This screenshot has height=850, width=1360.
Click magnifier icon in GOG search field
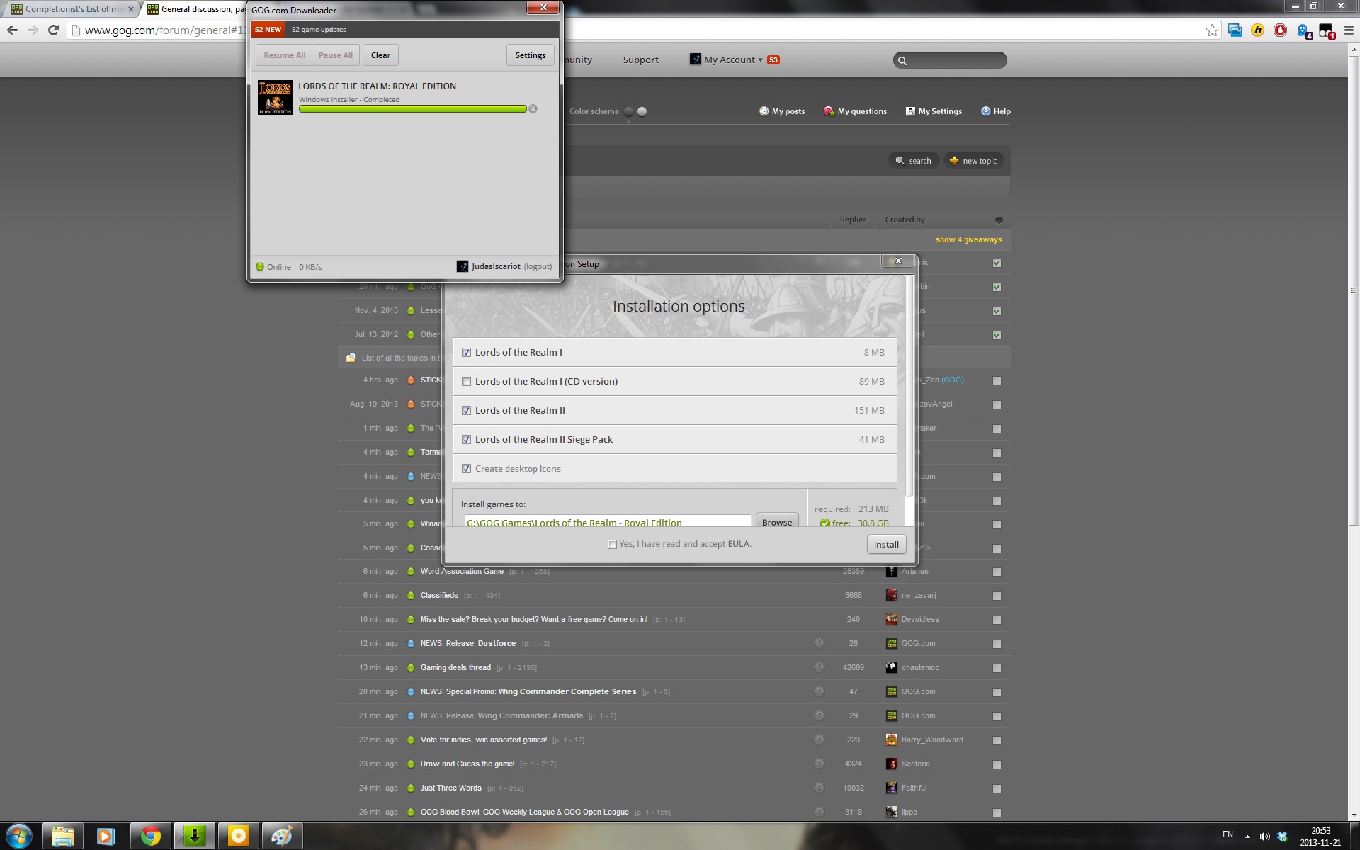[902, 60]
